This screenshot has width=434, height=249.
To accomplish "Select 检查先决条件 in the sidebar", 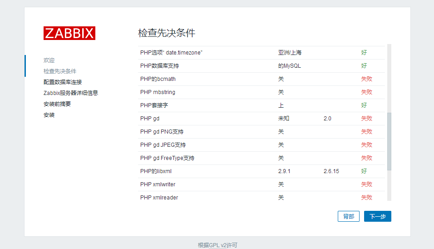I will [60, 71].
